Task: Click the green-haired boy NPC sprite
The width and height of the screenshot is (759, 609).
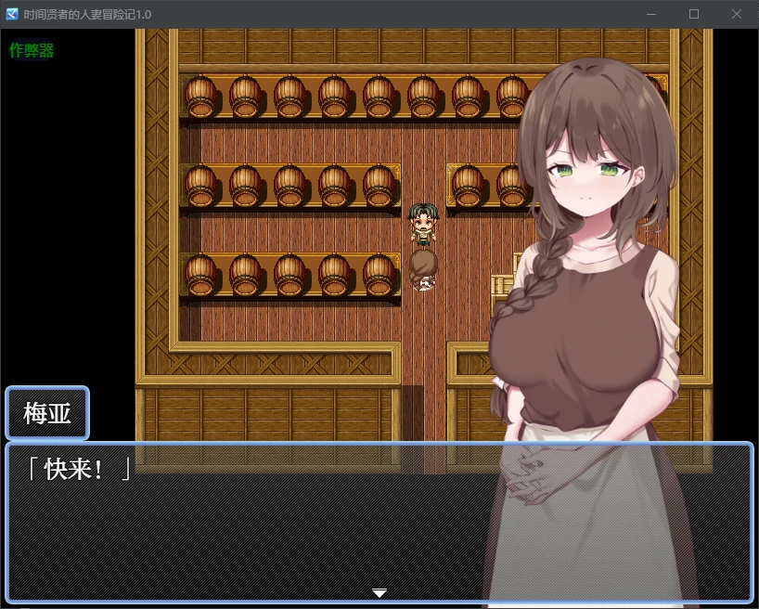Action: point(423,225)
